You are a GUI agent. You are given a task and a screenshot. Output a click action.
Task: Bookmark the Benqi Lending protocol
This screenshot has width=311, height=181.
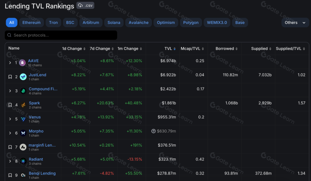tap(10, 175)
